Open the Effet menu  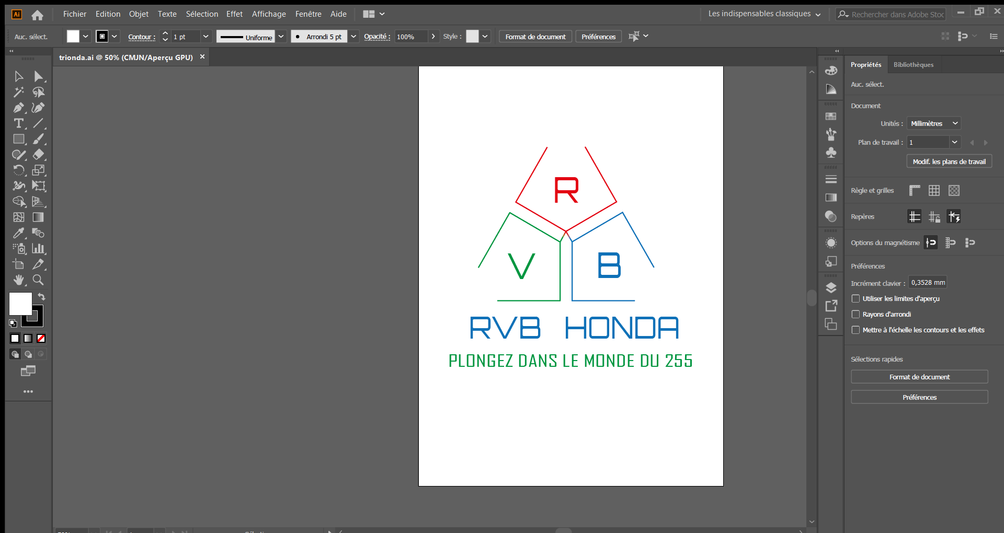tap(234, 14)
